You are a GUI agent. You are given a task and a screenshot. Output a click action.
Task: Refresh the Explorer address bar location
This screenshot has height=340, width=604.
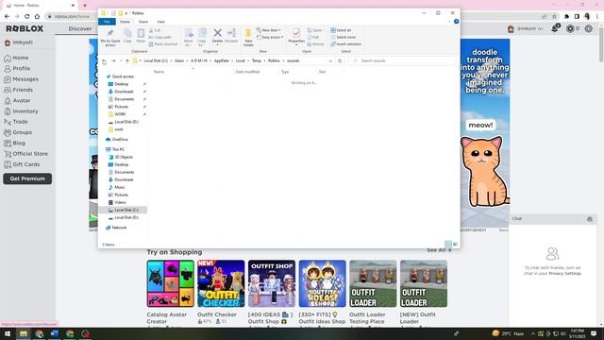pos(340,60)
